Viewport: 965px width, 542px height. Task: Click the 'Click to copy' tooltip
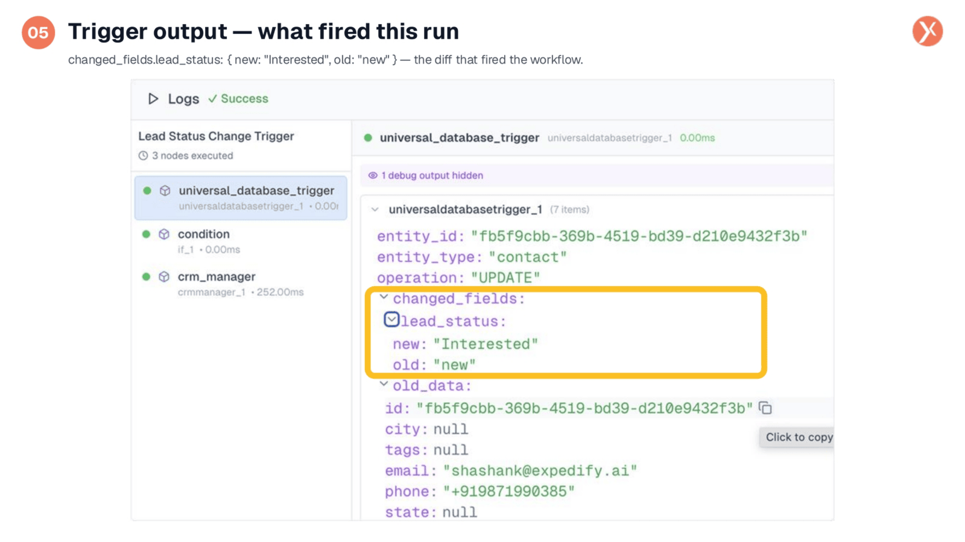point(797,437)
